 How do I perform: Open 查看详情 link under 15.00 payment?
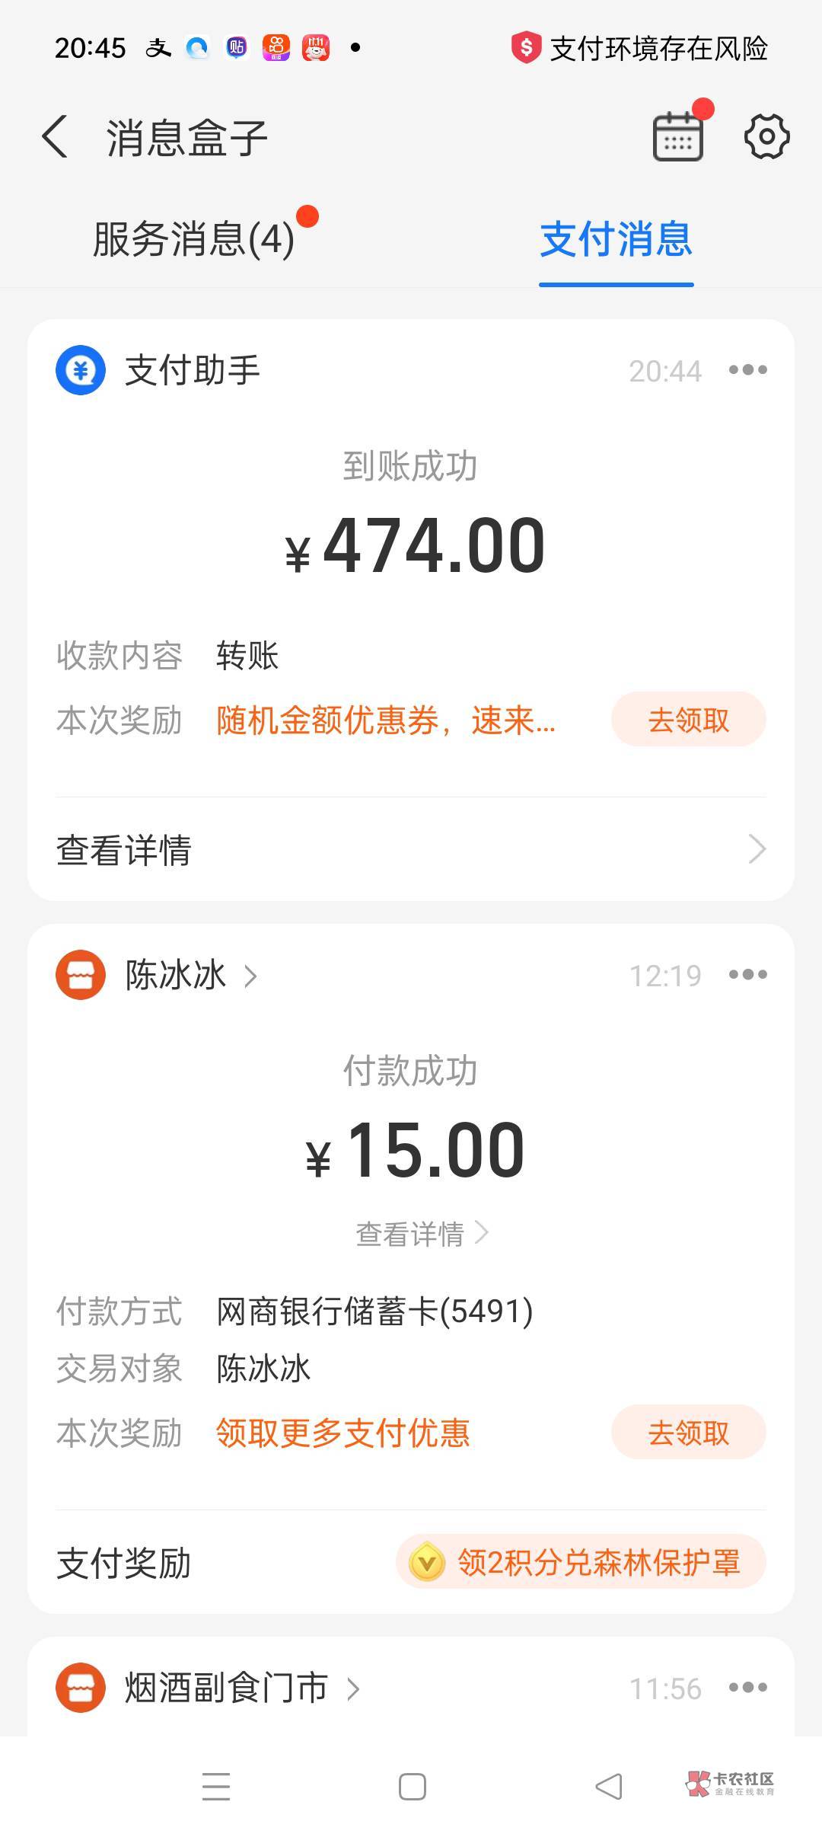(x=421, y=1234)
